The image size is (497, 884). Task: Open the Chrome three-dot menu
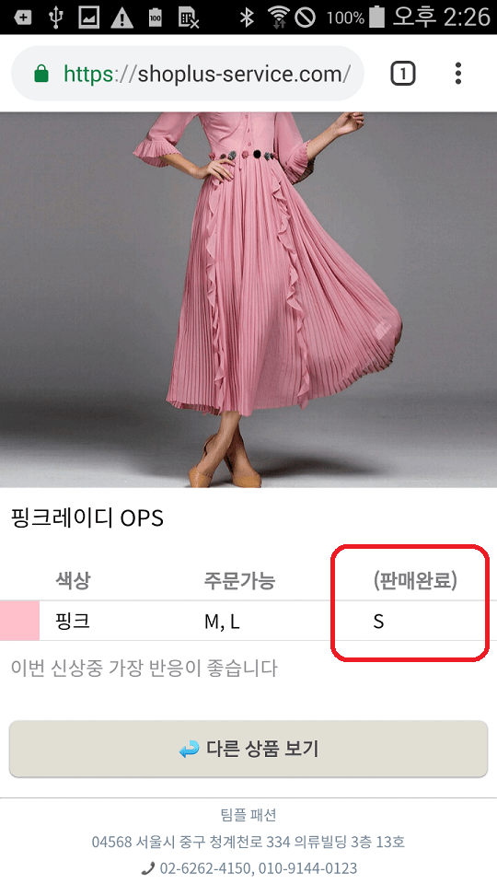458,74
